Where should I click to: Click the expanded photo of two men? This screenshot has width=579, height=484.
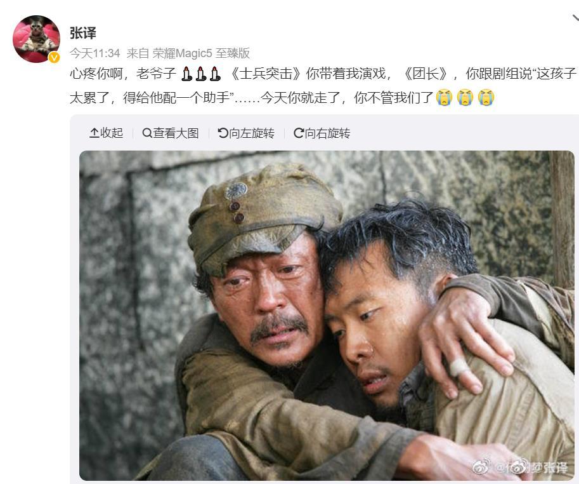[327, 316]
